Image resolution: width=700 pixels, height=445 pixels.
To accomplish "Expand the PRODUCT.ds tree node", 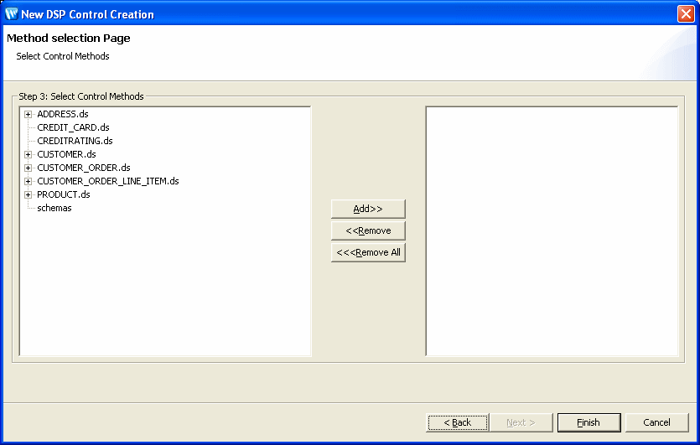I will click(29, 194).
